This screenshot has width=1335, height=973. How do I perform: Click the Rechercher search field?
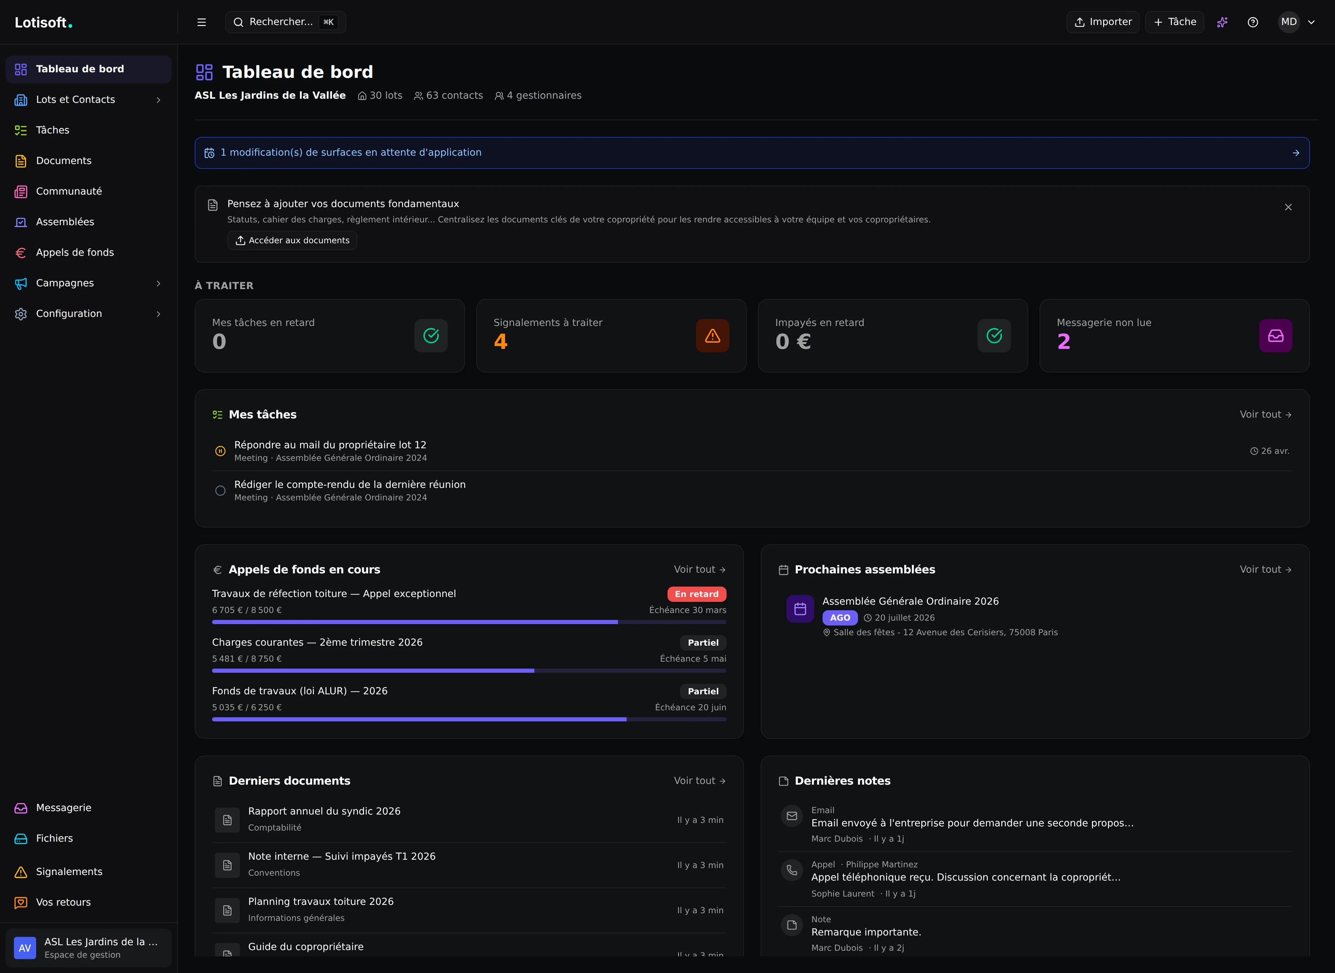(285, 22)
